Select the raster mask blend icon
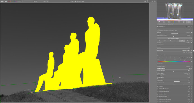 tap(188, 41)
